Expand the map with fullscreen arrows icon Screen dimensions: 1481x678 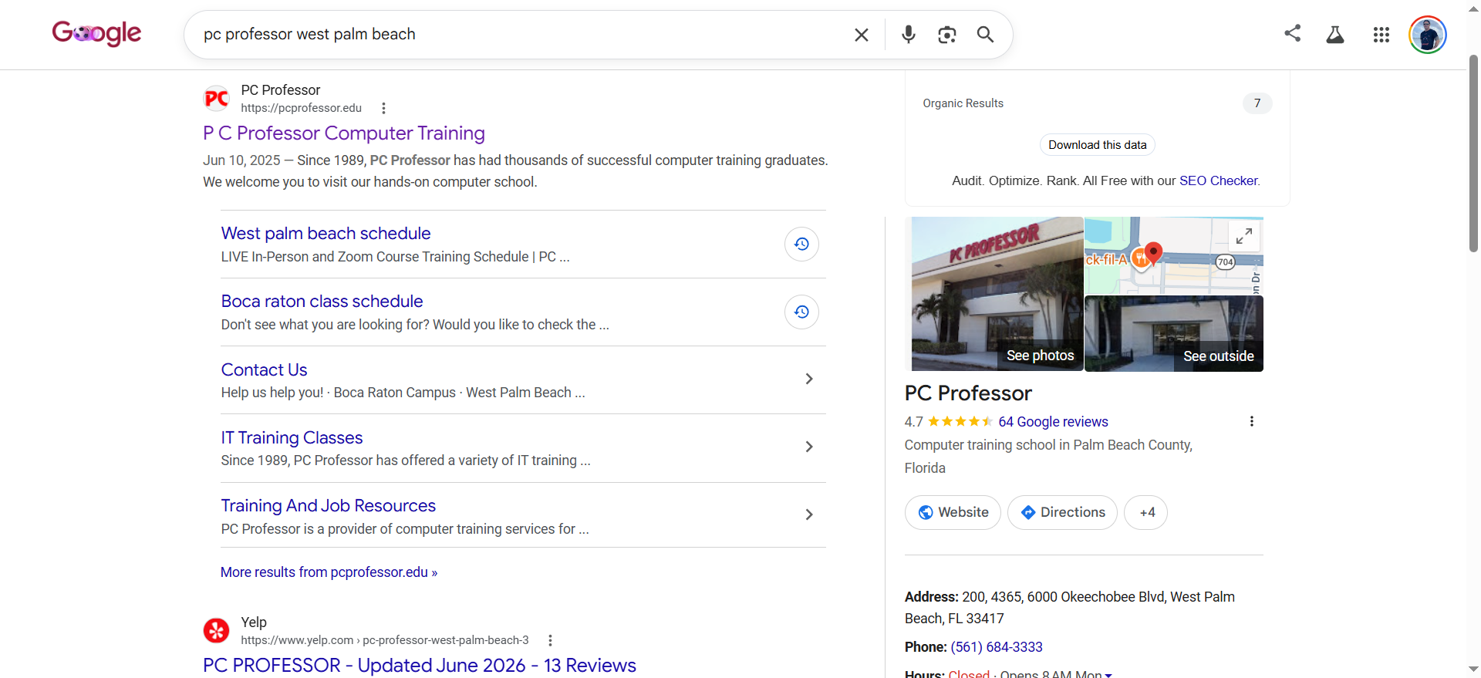(1244, 236)
